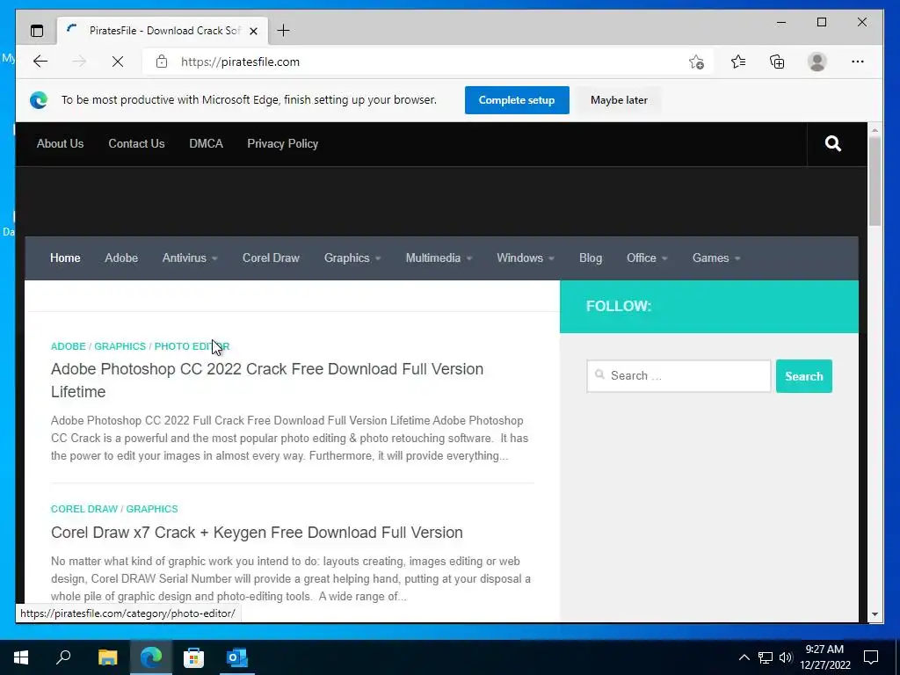
Task: Close the PiratesFile tab
Action: (x=253, y=31)
